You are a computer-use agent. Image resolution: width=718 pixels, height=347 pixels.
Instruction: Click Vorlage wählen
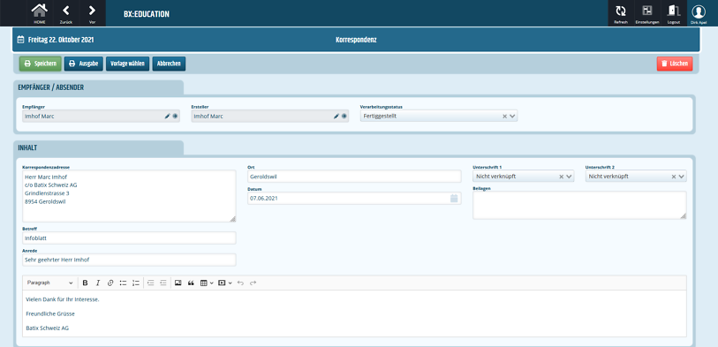[x=128, y=64]
